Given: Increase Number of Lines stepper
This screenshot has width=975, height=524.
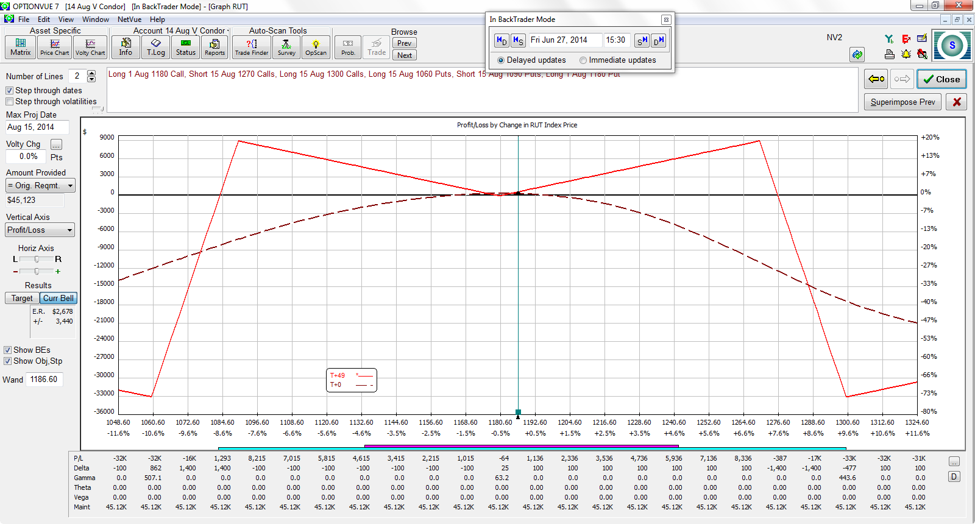Looking at the screenshot, I should coord(91,73).
